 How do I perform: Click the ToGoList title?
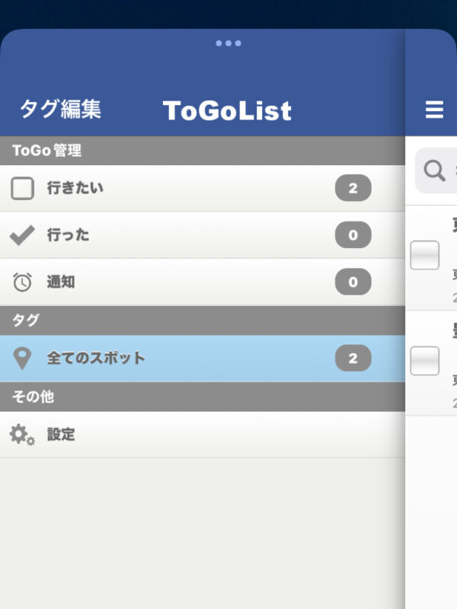pos(227,110)
